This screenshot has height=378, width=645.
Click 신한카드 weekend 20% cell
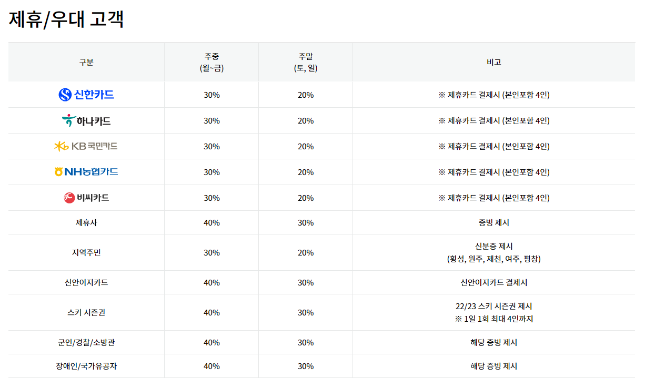306,95
